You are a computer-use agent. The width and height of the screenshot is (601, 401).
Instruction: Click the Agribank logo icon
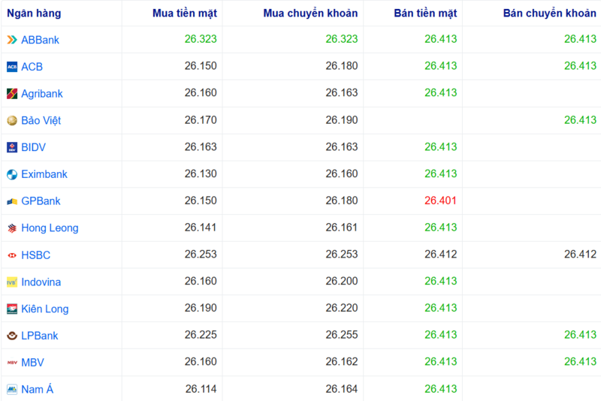[x=12, y=94]
